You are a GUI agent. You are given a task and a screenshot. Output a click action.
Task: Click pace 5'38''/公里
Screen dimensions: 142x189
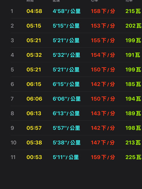66,143
